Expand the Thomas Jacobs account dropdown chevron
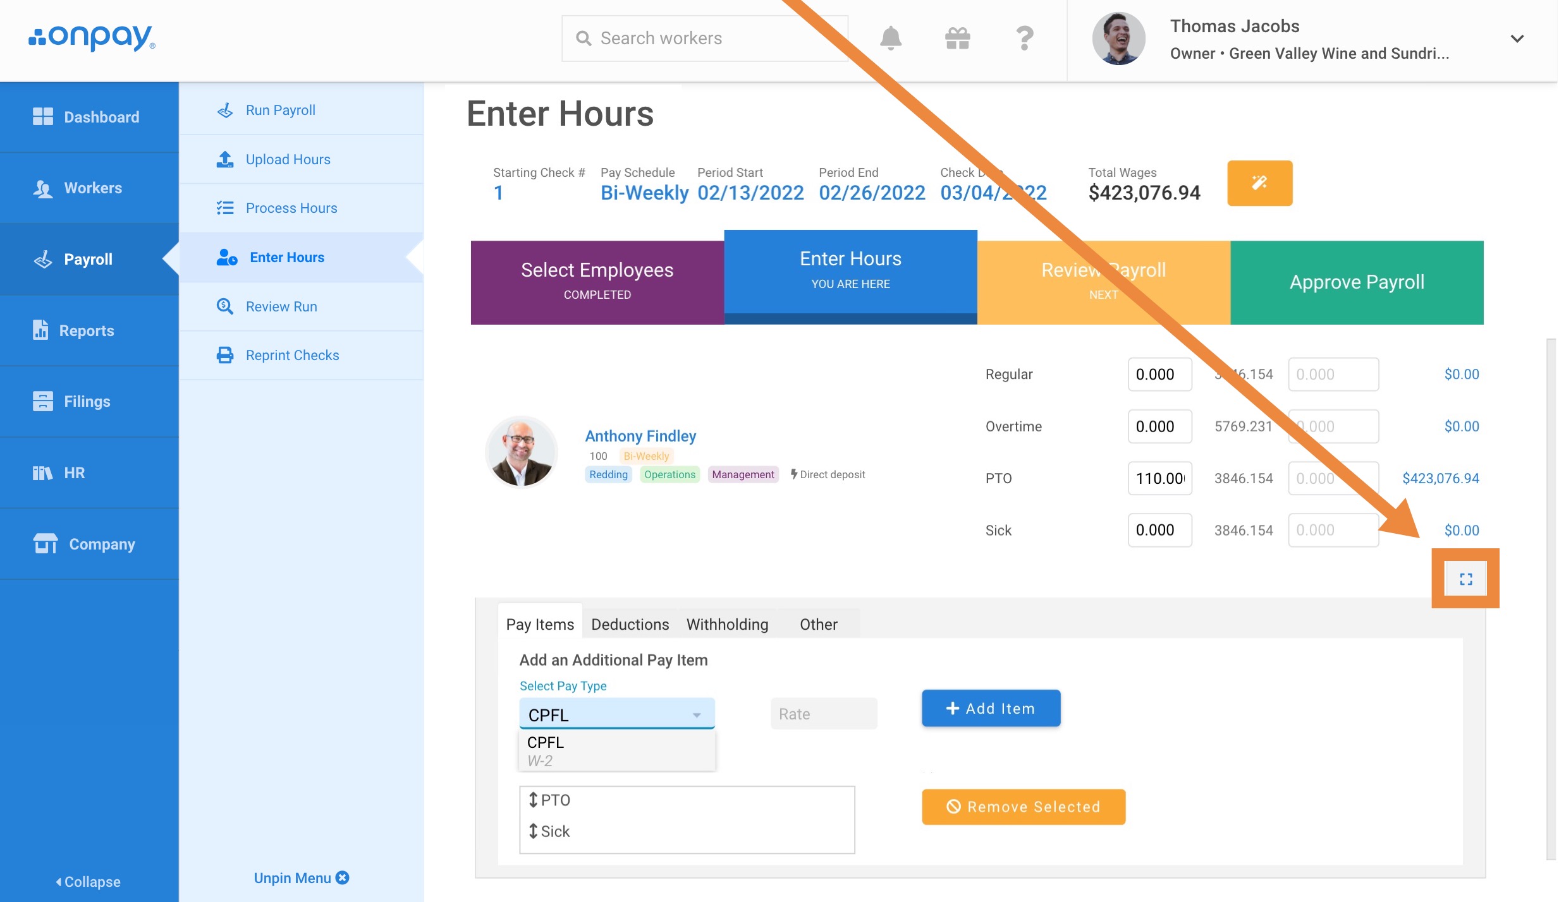This screenshot has width=1559, height=902. click(x=1517, y=39)
